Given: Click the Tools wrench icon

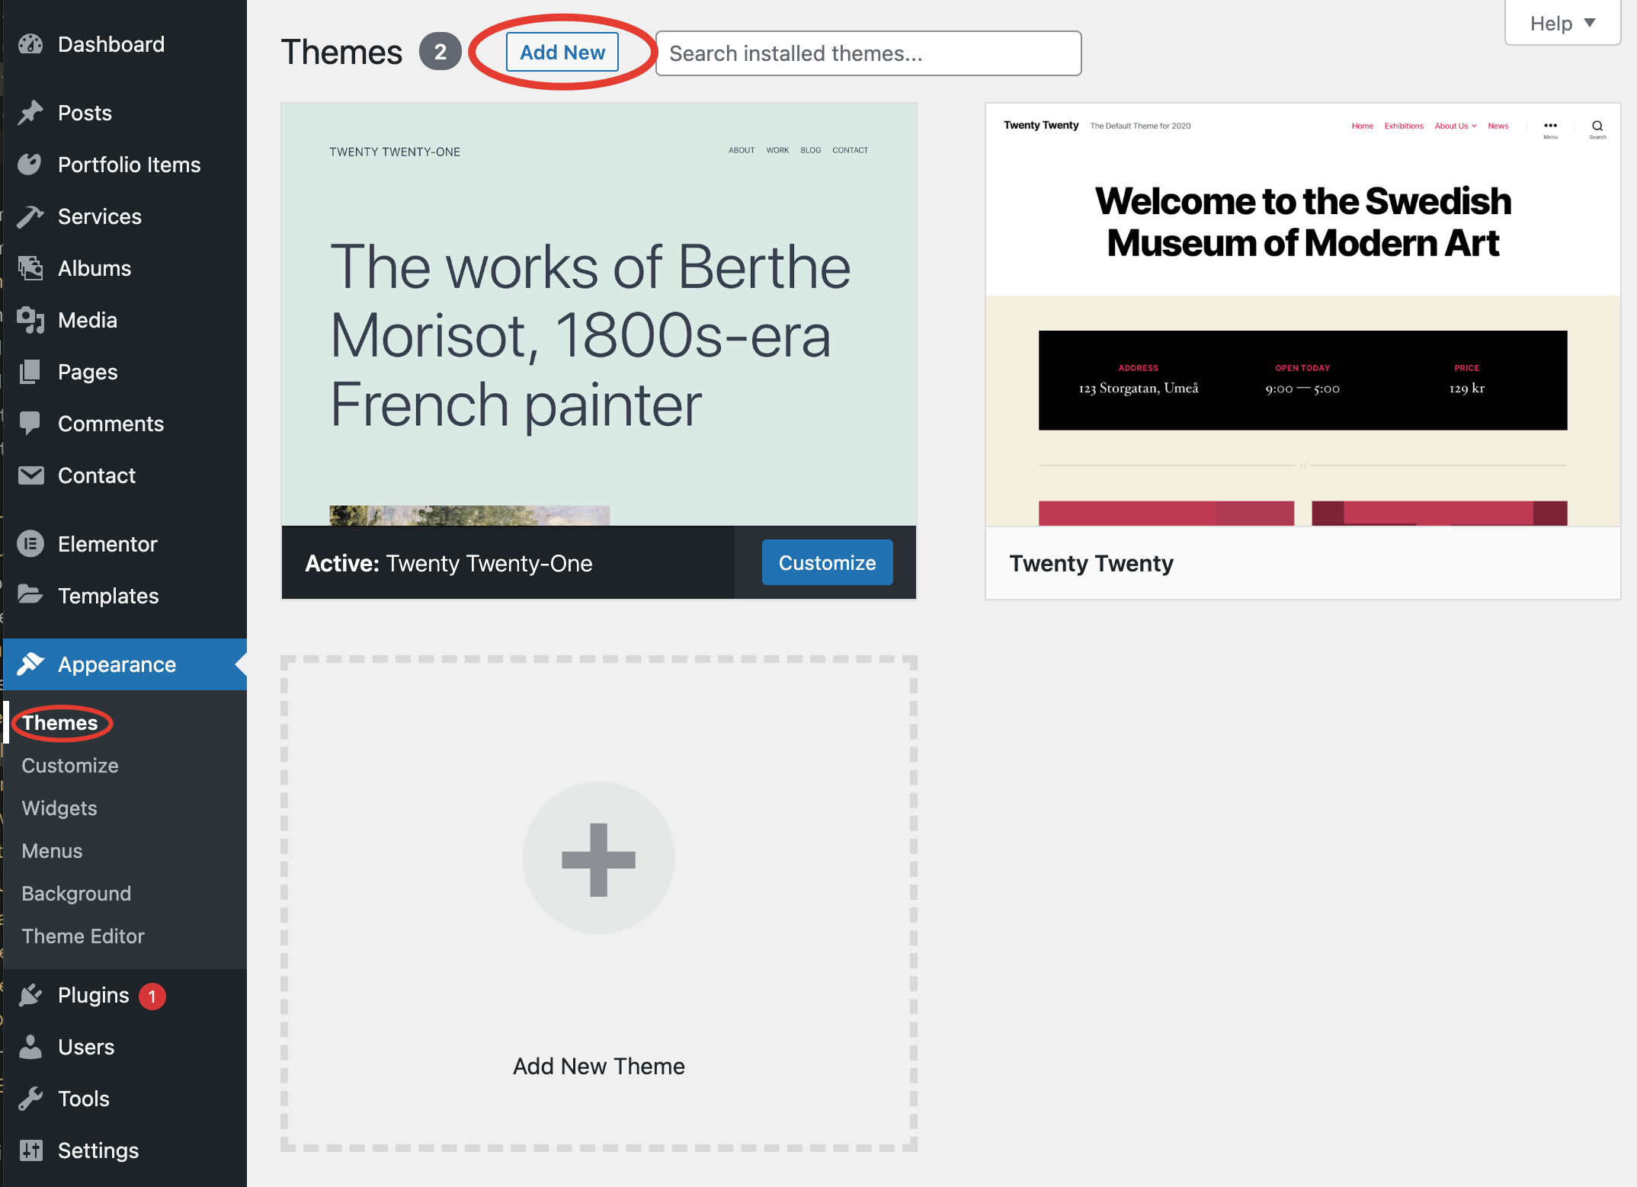Looking at the screenshot, I should click(30, 1099).
